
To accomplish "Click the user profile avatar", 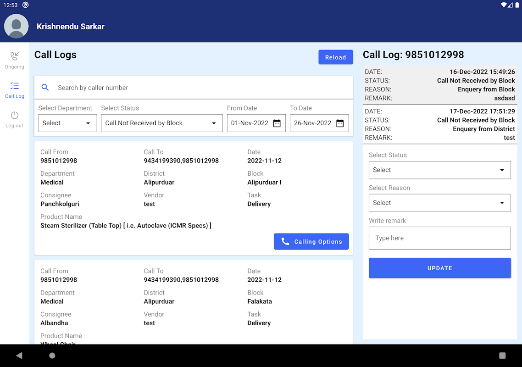I will [x=17, y=26].
